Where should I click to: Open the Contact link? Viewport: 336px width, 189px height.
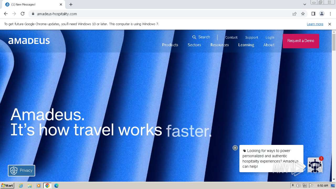click(231, 37)
